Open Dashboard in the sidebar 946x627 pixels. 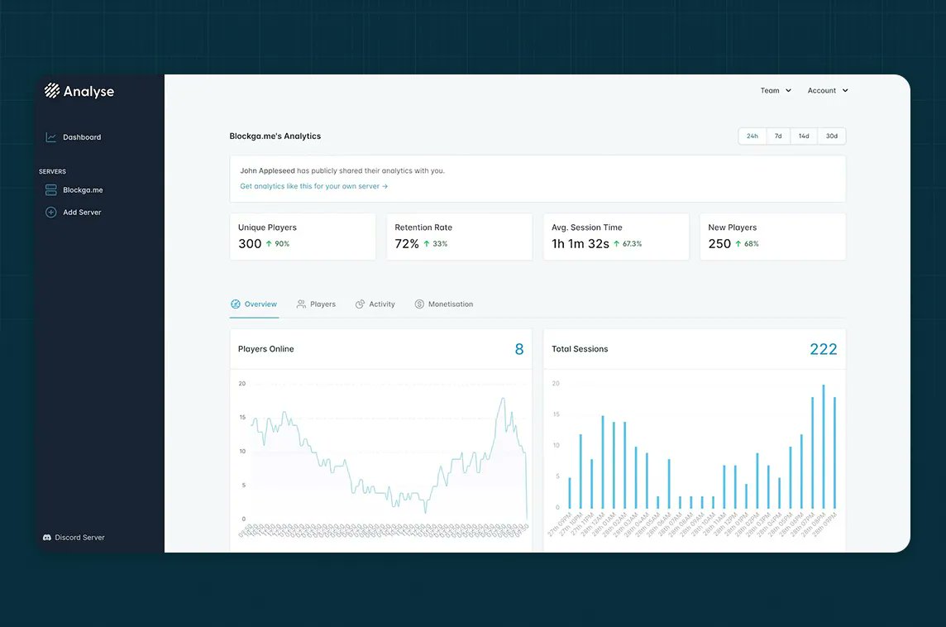[74, 137]
